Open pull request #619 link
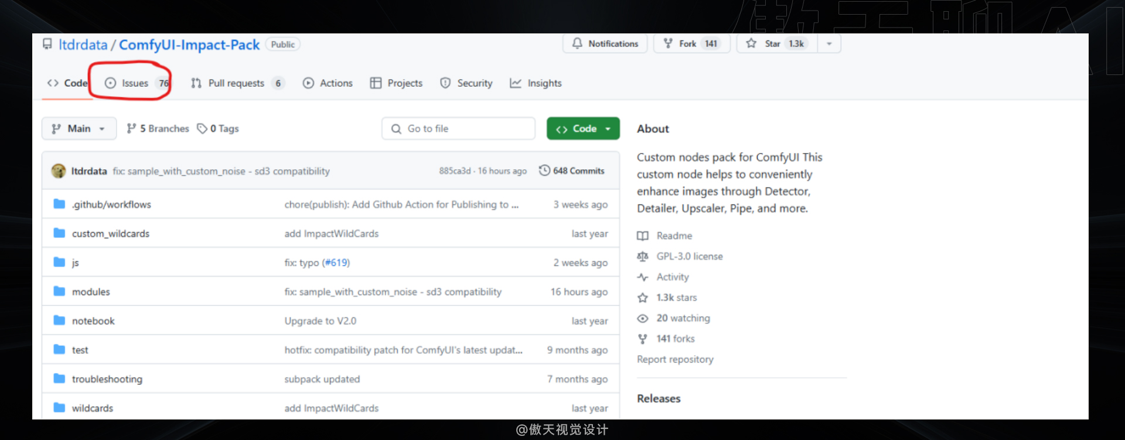Screen dimensions: 1125x440 point(336,263)
